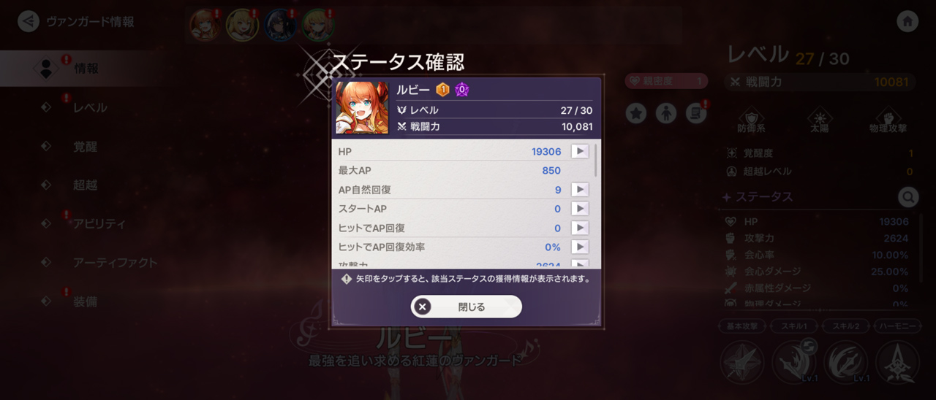Expand ヒットでAP回復効率 details arrow
The image size is (936, 400).
[x=579, y=247]
